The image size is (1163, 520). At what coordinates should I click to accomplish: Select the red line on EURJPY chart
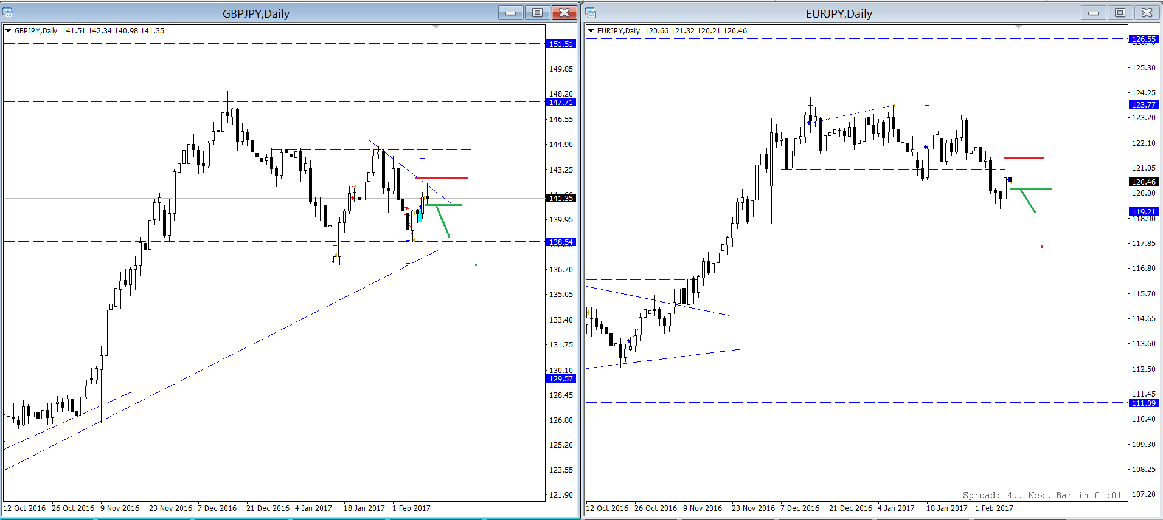pos(1024,158)
